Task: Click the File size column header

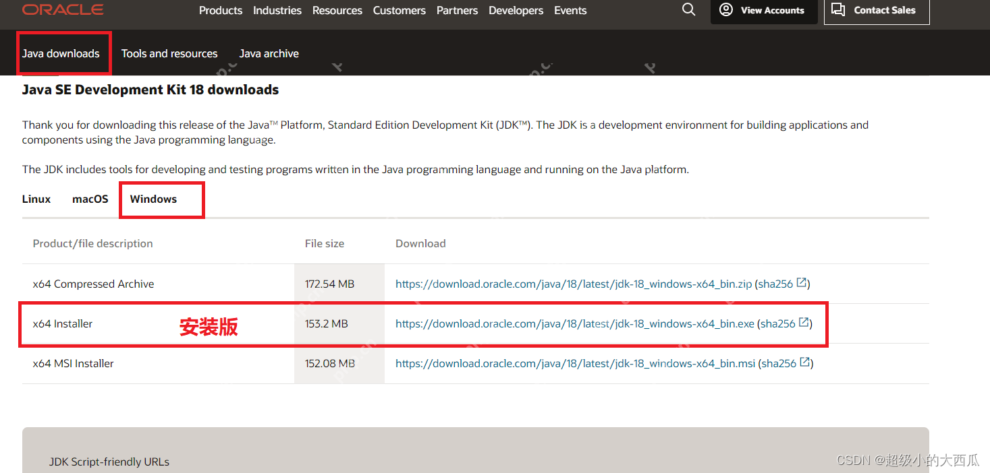Action: tap(325, 243)
